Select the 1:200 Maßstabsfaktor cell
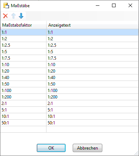Viewport: 139px width, 156px height. pyautogui.click(x=23, y=97)
